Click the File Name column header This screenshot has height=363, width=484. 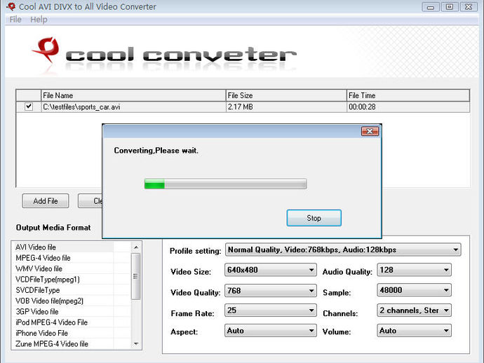tap(133, 95)
